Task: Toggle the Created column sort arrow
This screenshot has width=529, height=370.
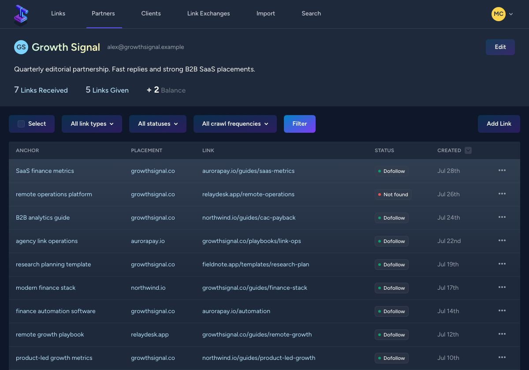Action: (468, 150)
